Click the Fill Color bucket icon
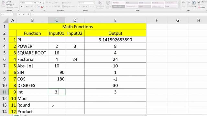Viewport: 207px width, 116px height. pos(38,6)
